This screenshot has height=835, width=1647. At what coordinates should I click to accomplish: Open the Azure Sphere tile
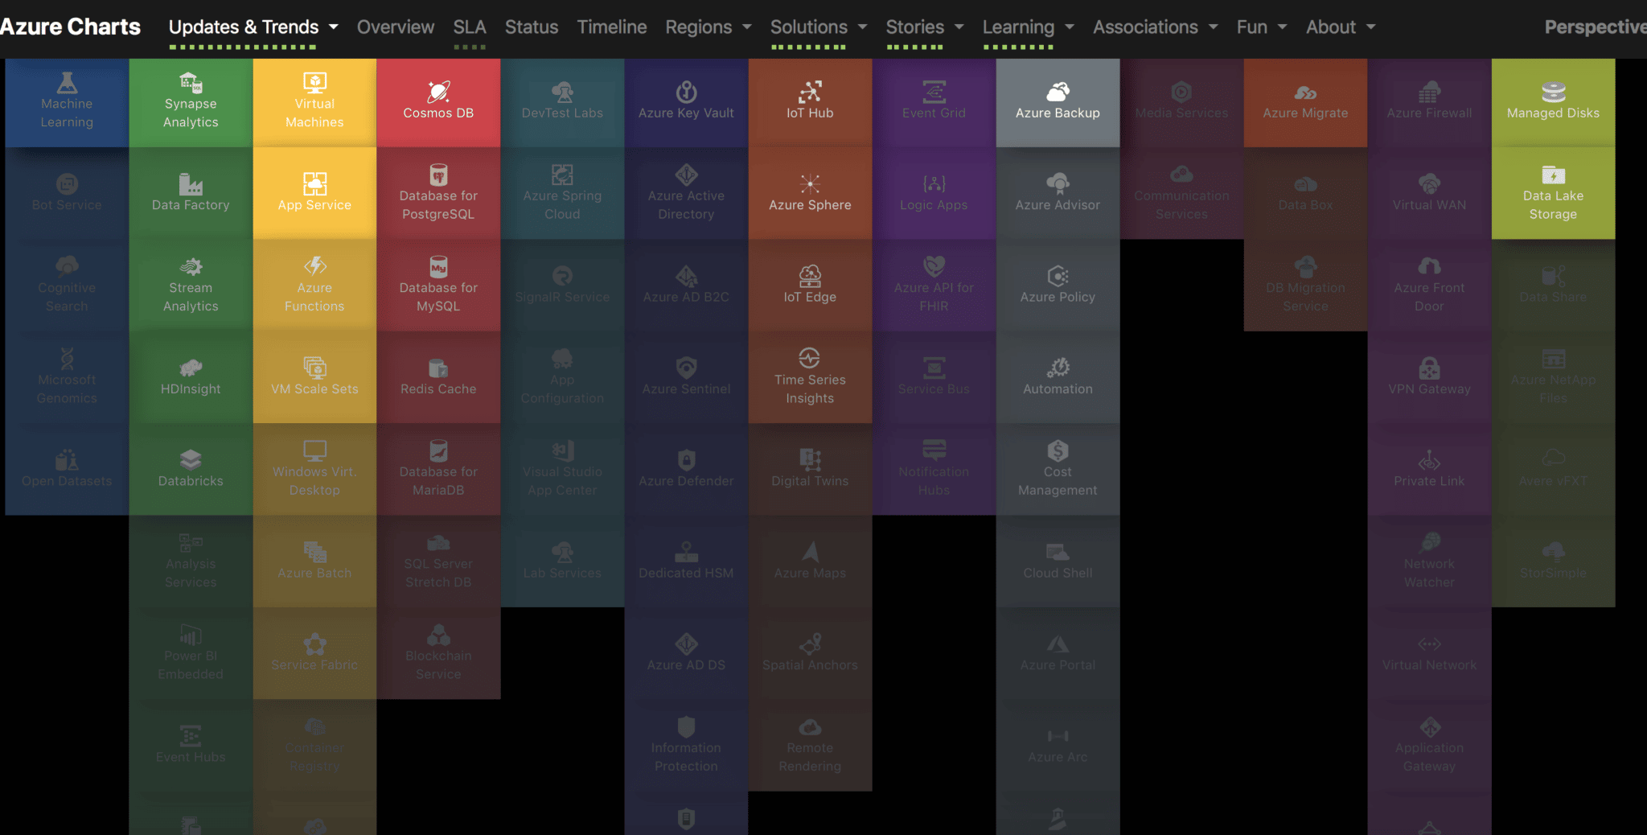coord(810,193)
